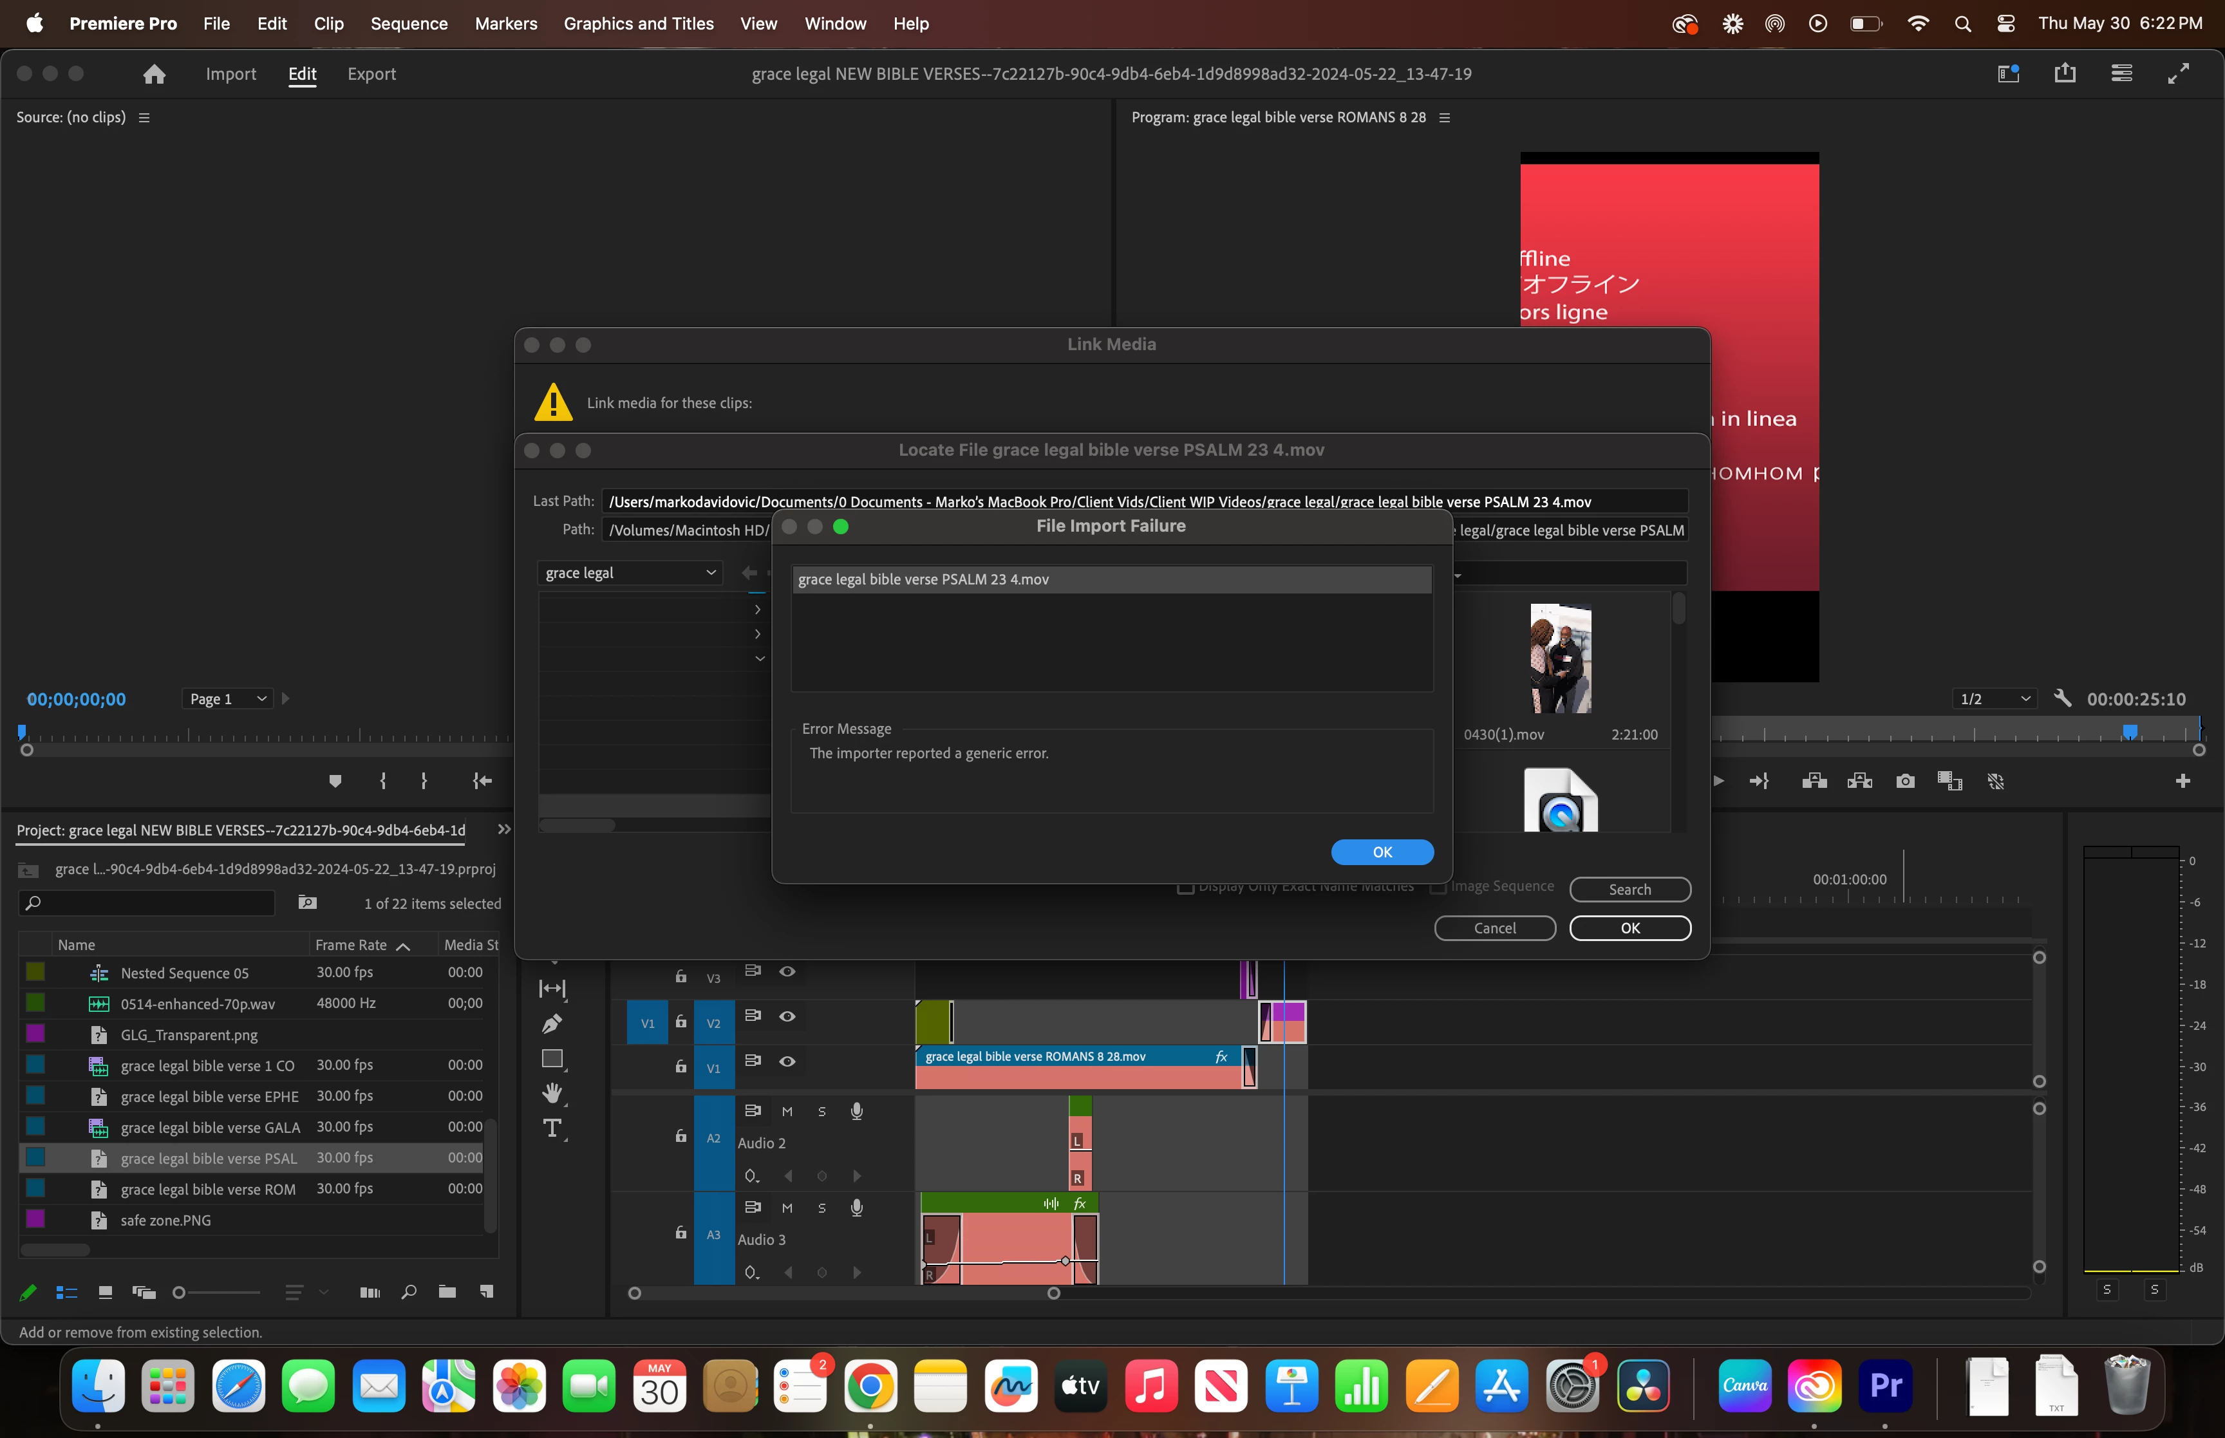
Task: Click OK in File Import Failure dialog
Action: click(1381, 852)
